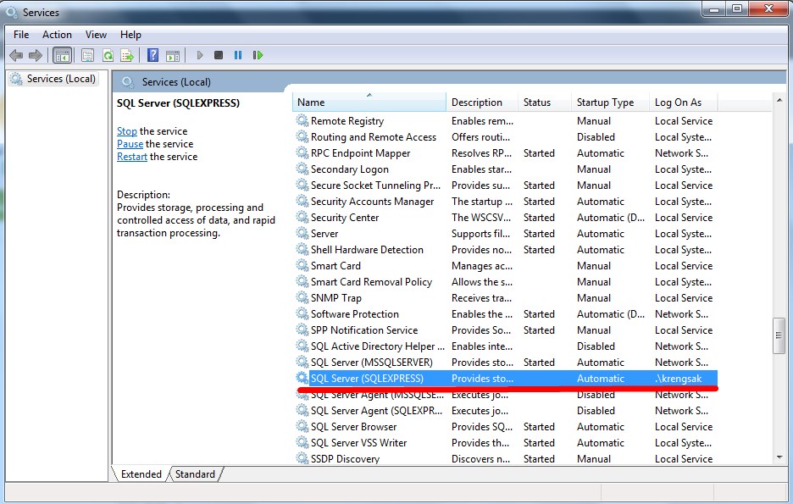The height and width of the screenshot is (504, 793).
Task: Click the Export List toolbar icon
Action: click(127, 55)
